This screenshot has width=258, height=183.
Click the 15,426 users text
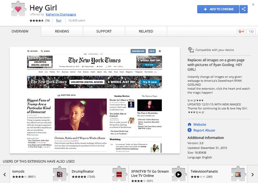[77, 21]
